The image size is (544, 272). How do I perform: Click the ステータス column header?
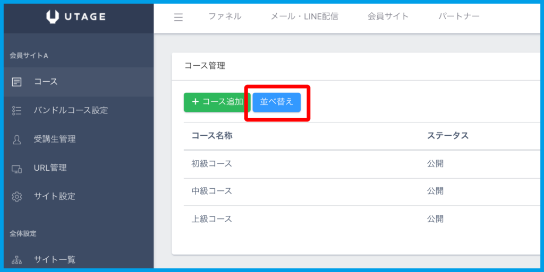tap(447, 136)
